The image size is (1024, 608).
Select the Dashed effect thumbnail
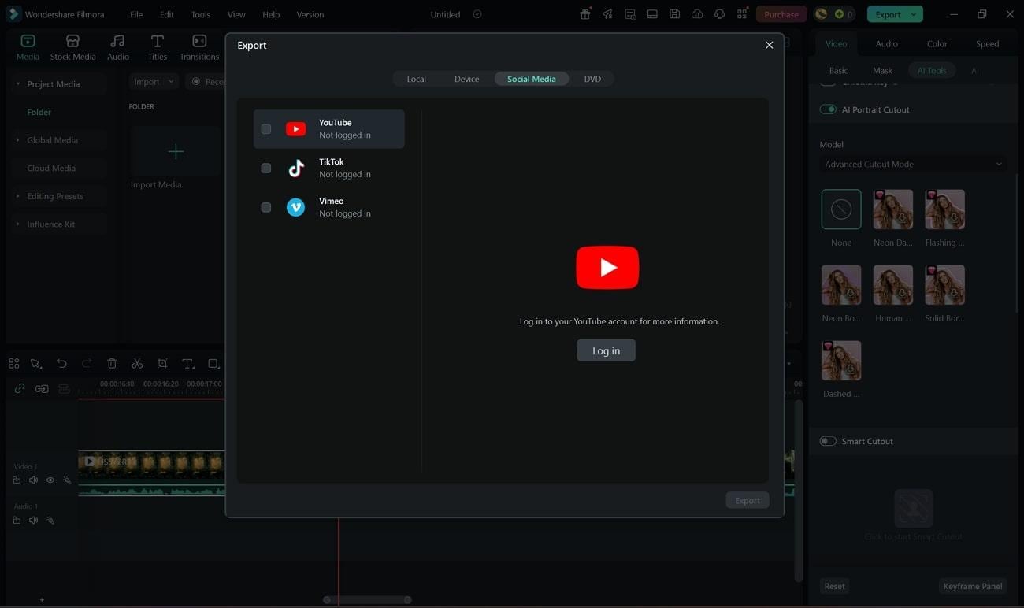click(x=841, y=361)
